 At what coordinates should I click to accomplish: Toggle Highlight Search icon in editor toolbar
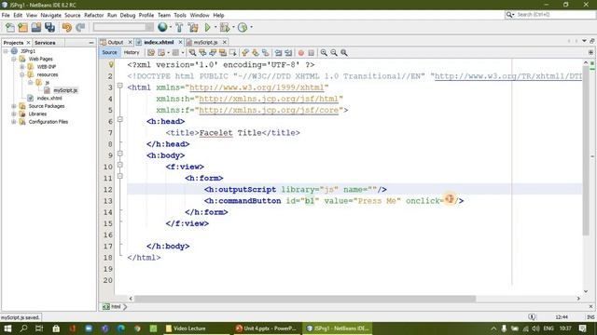[x=223, y=53]
